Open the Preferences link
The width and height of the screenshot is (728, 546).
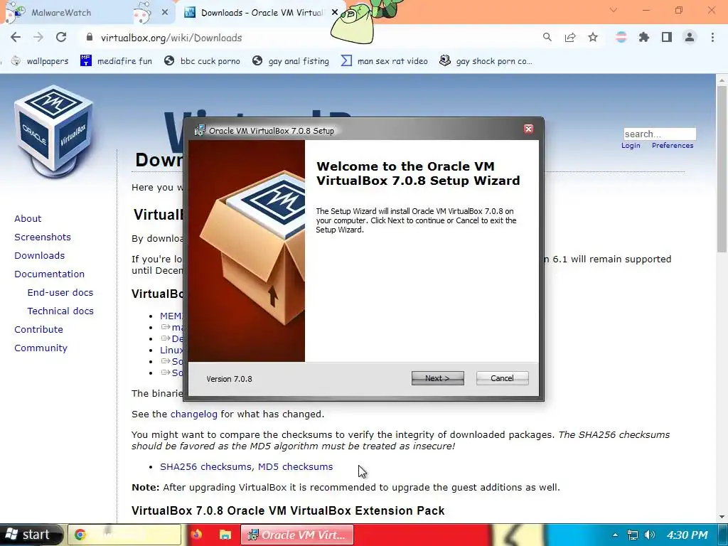[x=673, y=145]
